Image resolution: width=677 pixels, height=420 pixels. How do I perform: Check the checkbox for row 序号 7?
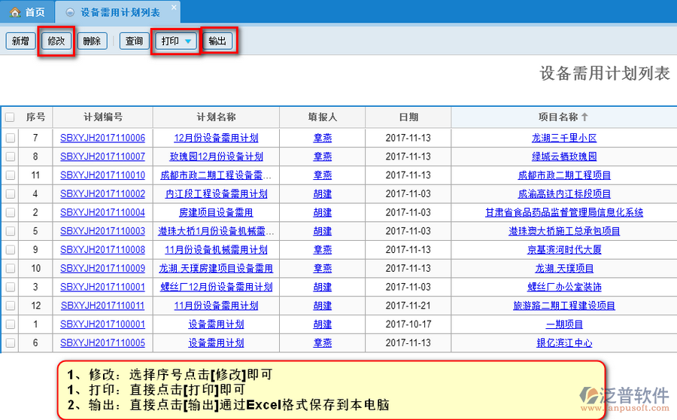[x=10, y=138]
